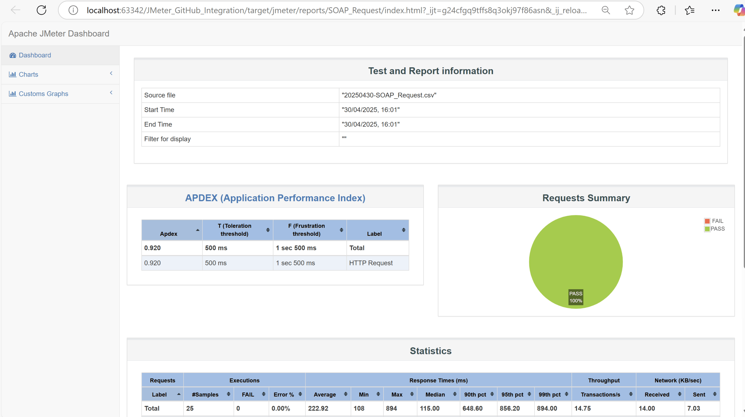Open the browser extensions icon

[661, 10]
